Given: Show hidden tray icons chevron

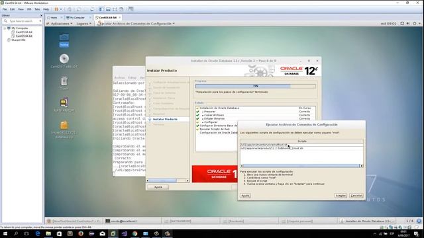Looking at the screenshot, I should (375, 233).
